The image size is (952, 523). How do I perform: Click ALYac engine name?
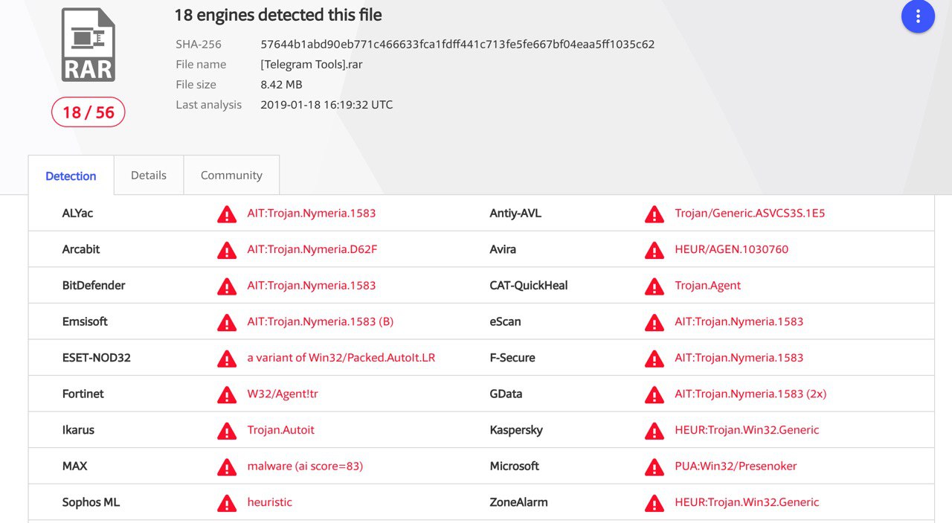click(77, 214)
